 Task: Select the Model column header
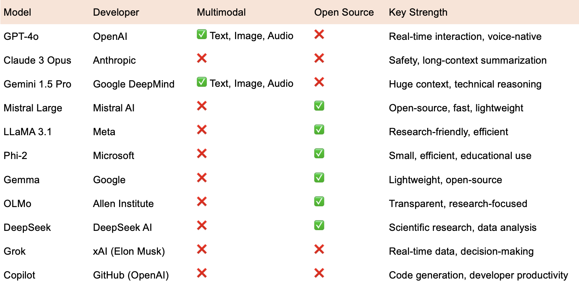[x=17, y=12]
